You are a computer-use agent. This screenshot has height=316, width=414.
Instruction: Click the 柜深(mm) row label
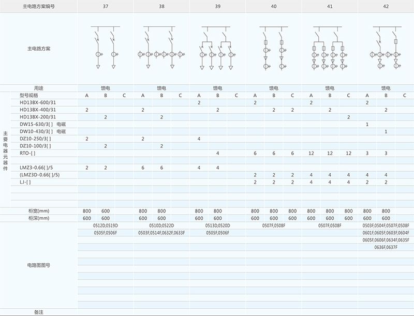coord(39,218)
